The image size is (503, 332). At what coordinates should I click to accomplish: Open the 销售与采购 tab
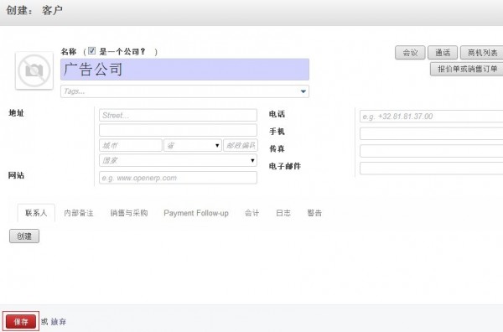[x=129, y=213]
